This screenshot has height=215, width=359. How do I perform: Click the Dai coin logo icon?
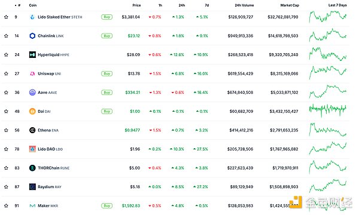(32, 111)
